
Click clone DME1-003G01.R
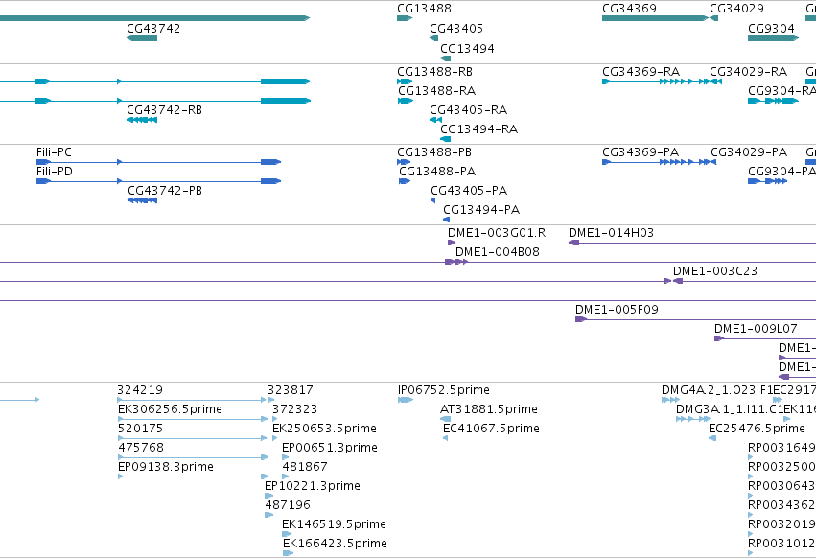click(452, 243)
